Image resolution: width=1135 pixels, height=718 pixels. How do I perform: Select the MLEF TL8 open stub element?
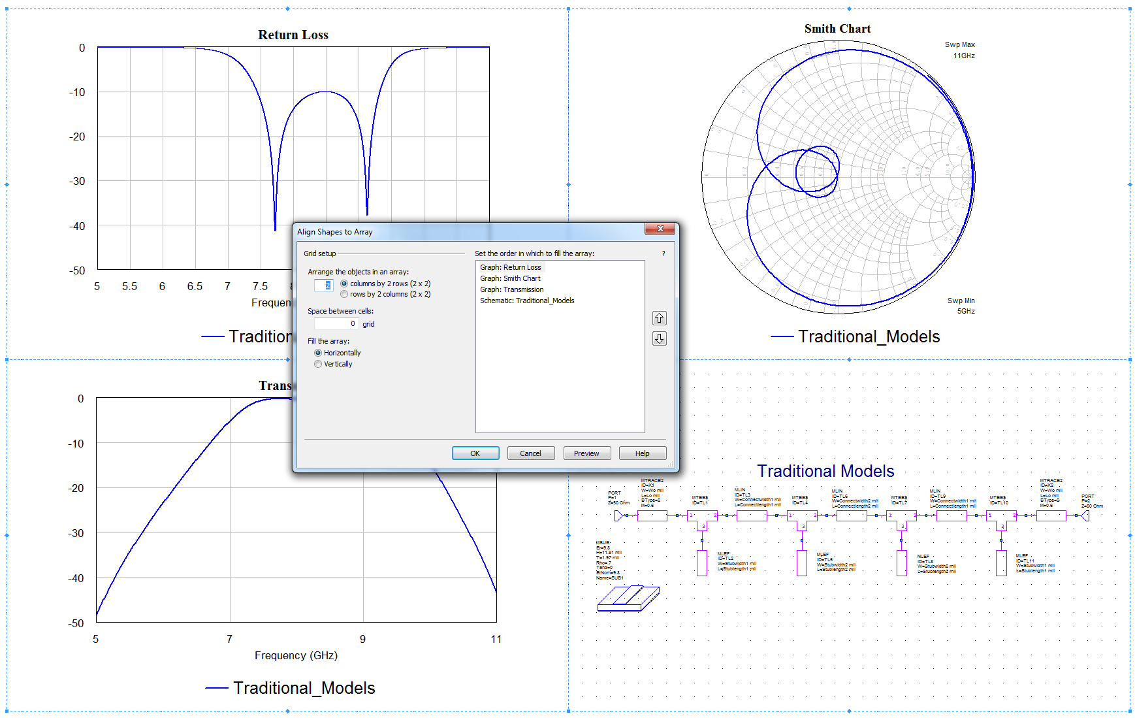pos(901,563)
